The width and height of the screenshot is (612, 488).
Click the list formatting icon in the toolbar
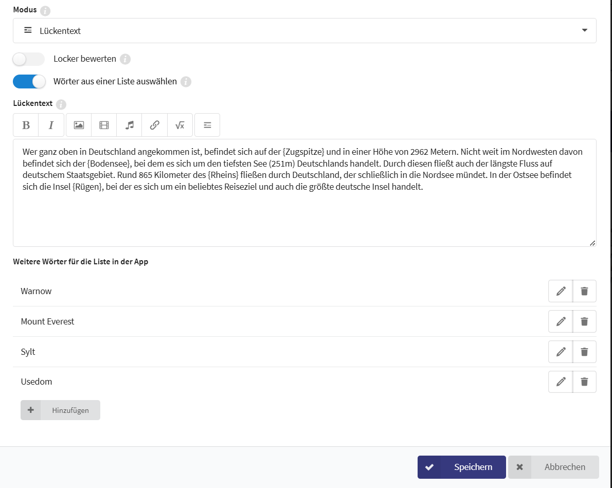(207, 124)
